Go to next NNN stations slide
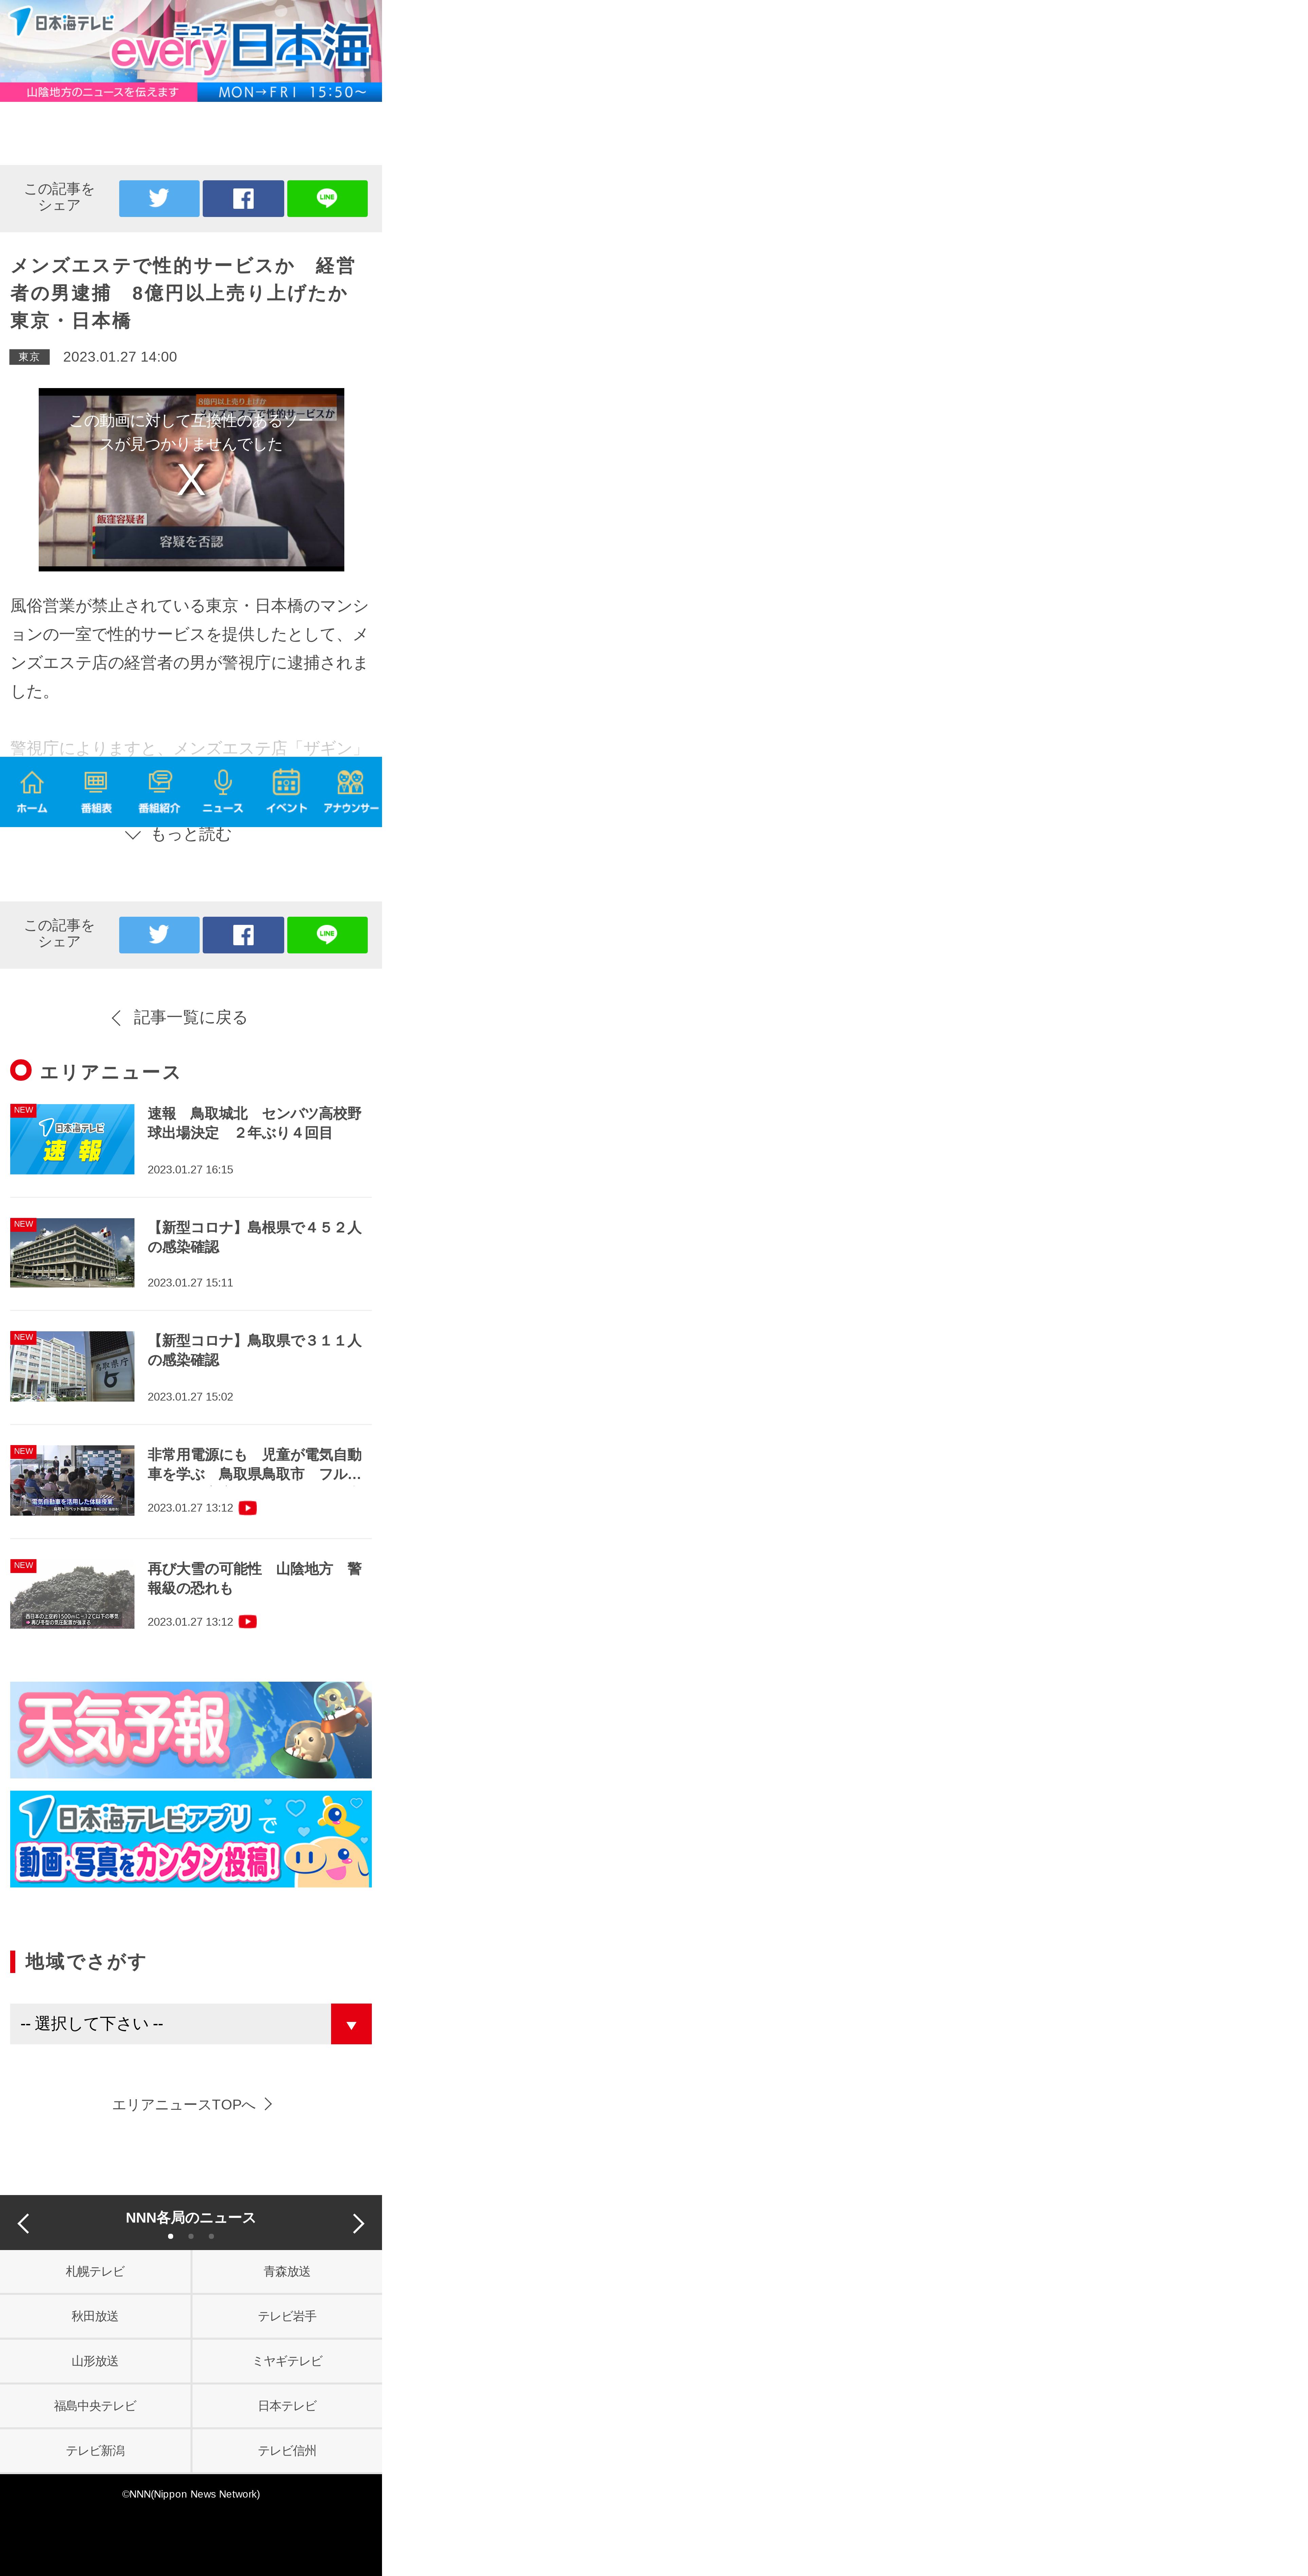1308x2576 pixels. pos(358,2223)
